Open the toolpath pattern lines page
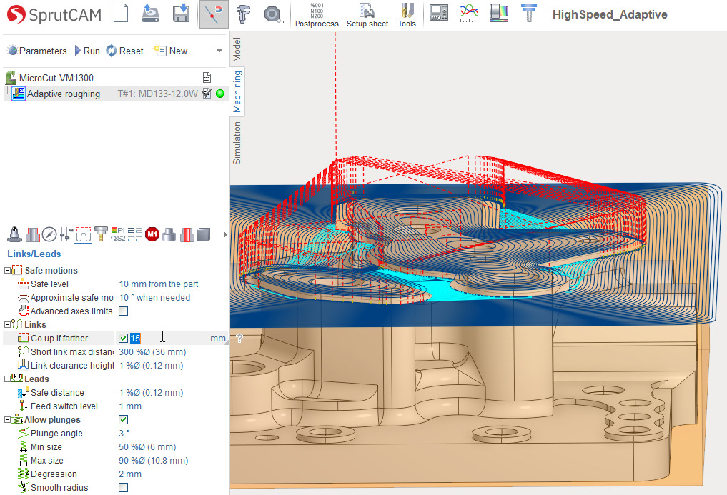 135,234
